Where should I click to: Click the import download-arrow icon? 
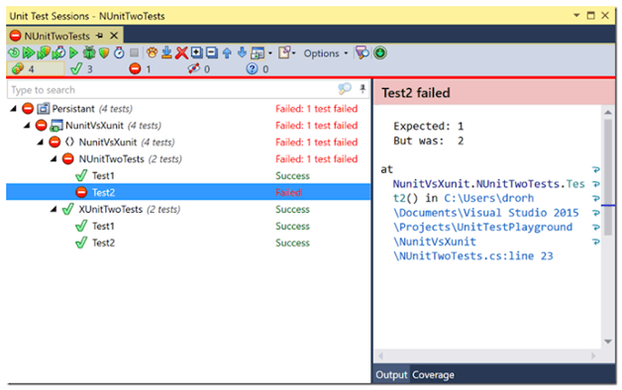pos(166,52)
